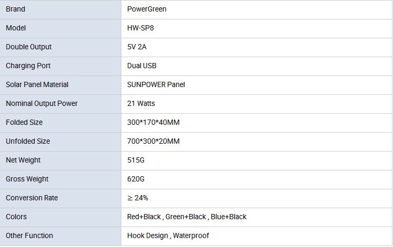This screenshot has height=247, width=393.
Task: Select the Nominal Output Power label
Action: tap(42, 103)
